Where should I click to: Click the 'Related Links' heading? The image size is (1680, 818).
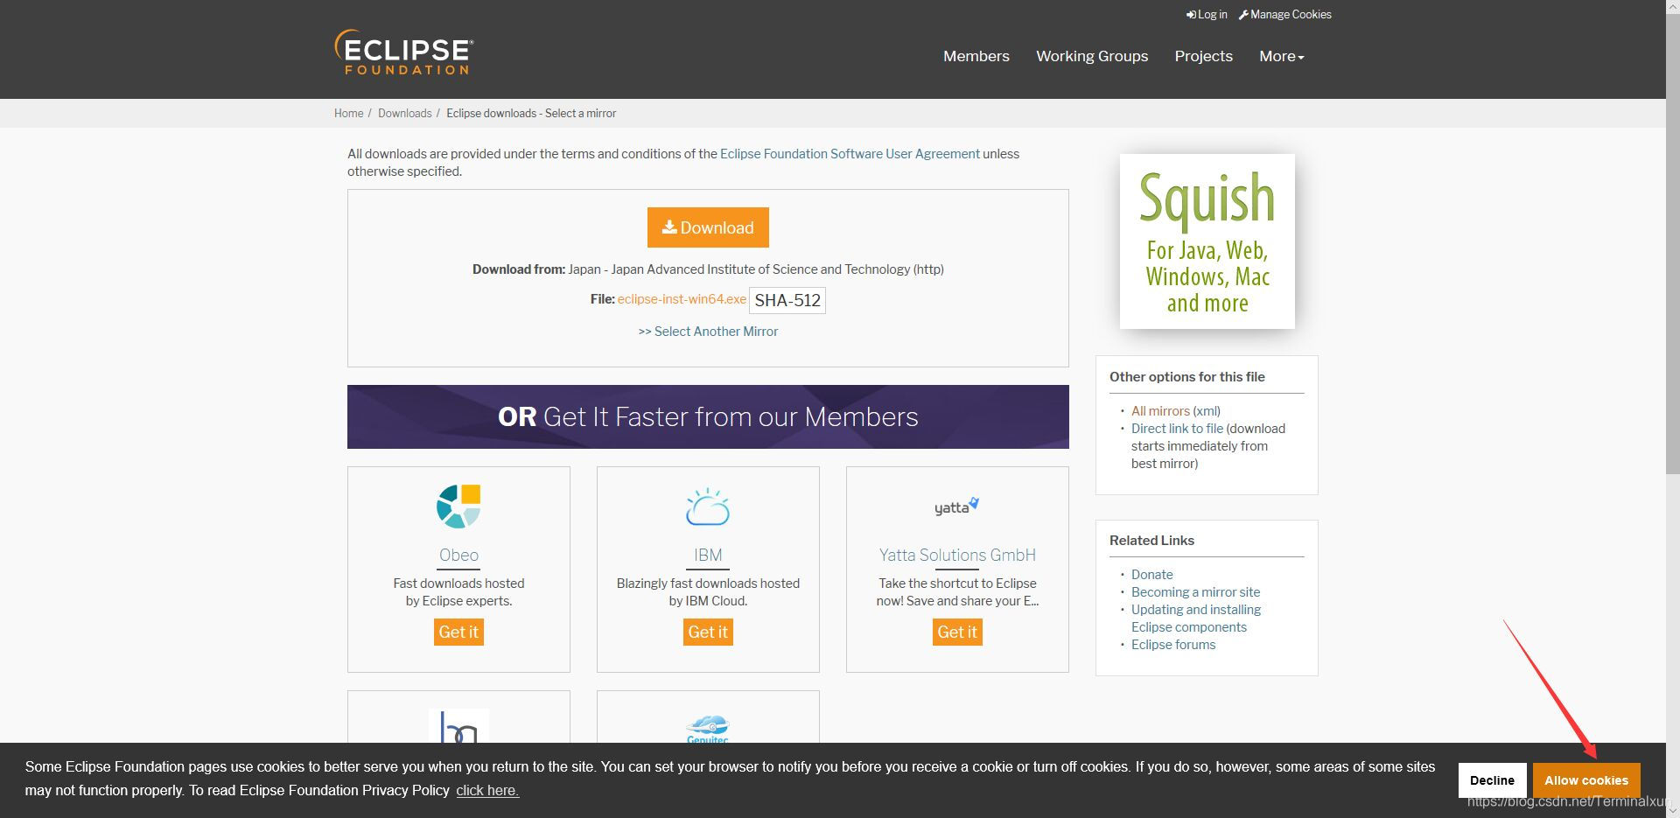coord(1151,540)
